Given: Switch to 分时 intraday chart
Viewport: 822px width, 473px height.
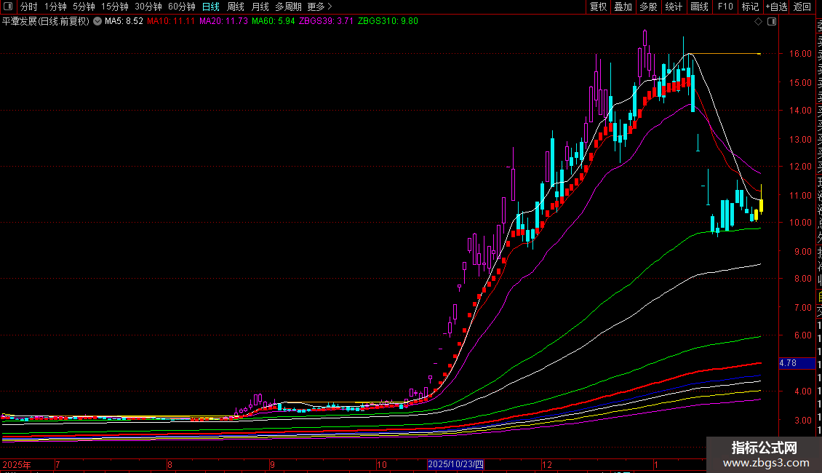Looking at the screenshot, I should point(29,7).
